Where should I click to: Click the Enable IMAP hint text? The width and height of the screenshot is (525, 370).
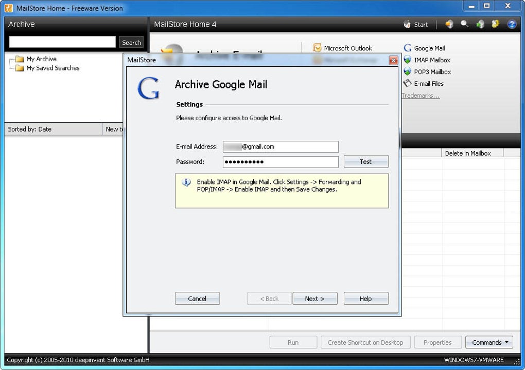(279, 186)
